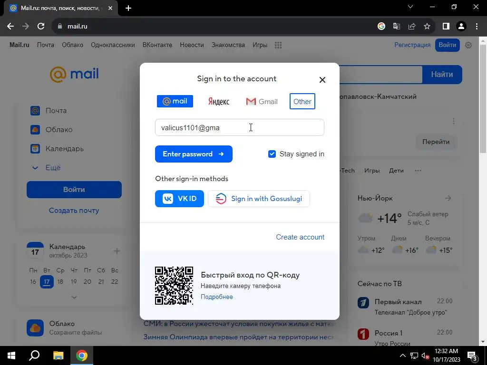This screenshot has height=365, width=487.
Task: Open Chrome three-dot menu
Action: tap(477, 27)
